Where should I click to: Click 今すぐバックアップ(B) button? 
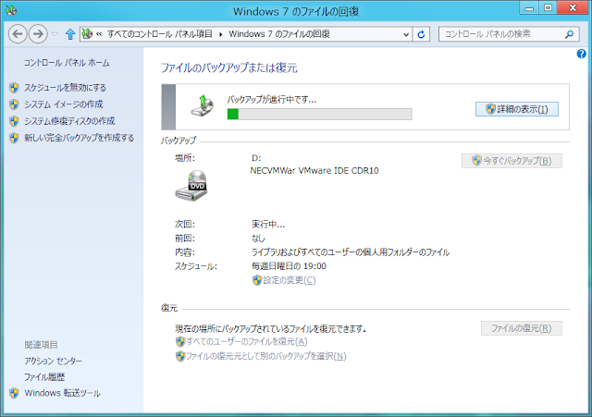click(512, 161)
